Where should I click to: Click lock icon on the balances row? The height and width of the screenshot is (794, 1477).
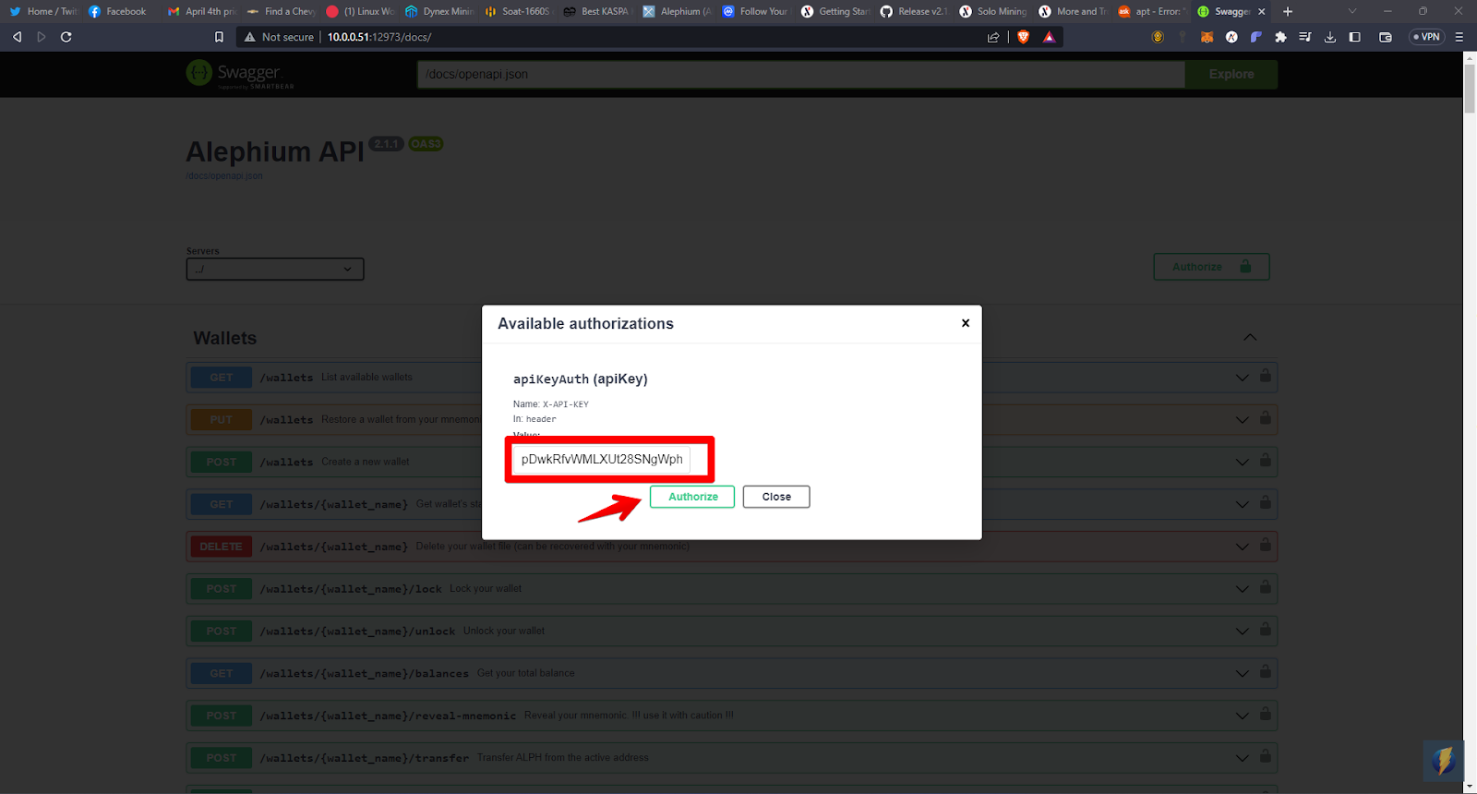(1266, 671)
